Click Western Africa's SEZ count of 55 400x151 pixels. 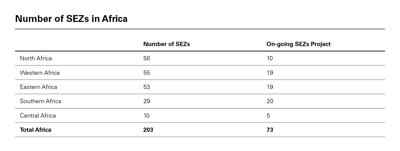[x=146, y=73]
